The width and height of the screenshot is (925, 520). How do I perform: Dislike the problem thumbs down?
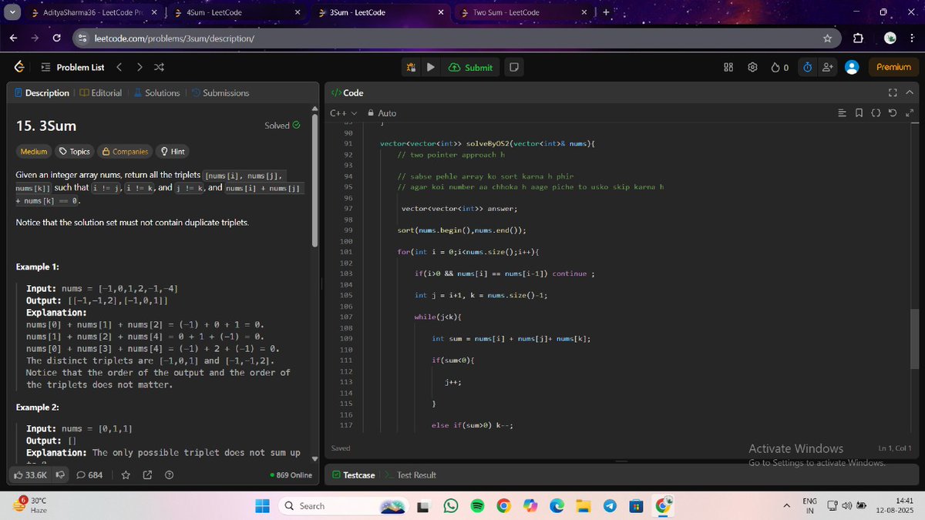pyautogui.click(x=60, y=475)
